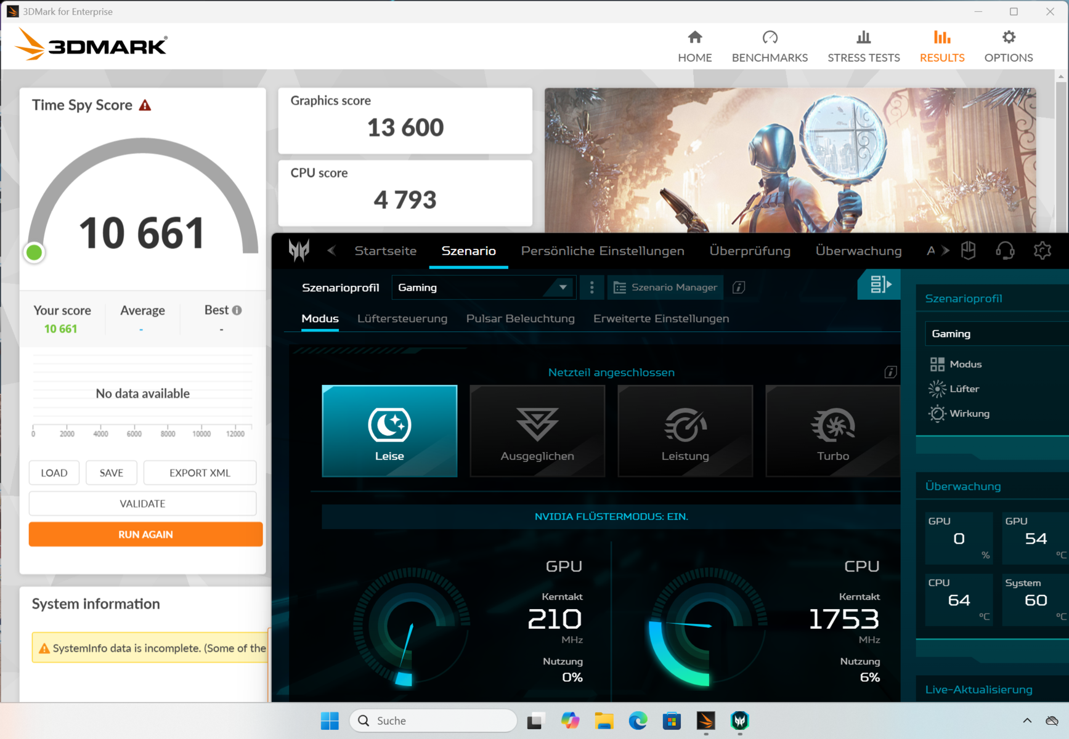The image size is (1069, 739).
Task: Open the Gaming profile box in the side panel
Action: tap(996, 334)
